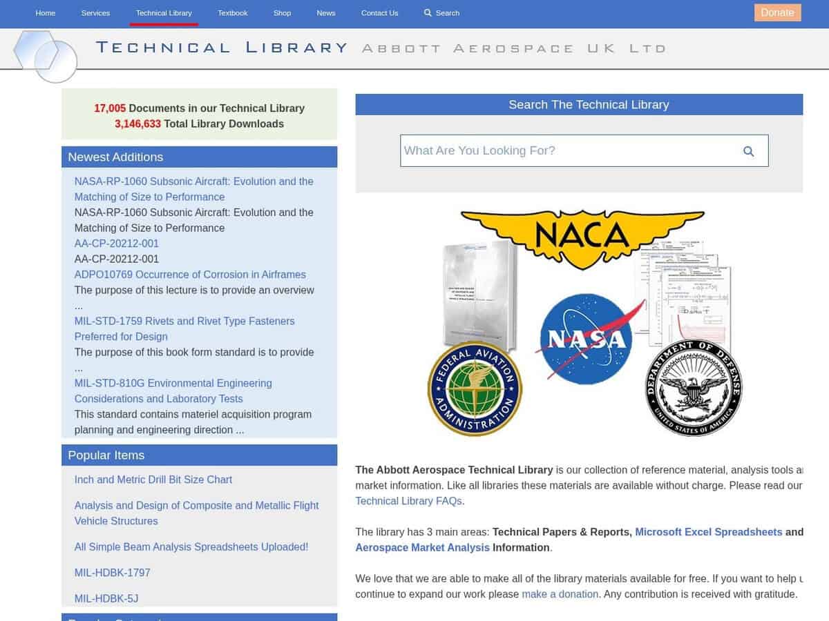The image size is (829, 621).
Task: Click the Federal Aviation Administration seal
Action: coord(475,388)
